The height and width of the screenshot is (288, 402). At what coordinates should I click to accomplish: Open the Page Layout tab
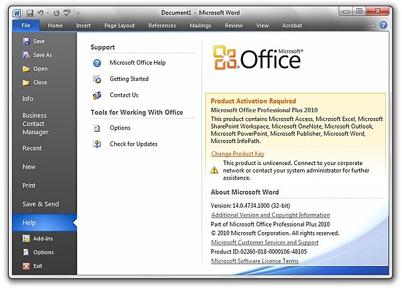(x=119, y=26)
